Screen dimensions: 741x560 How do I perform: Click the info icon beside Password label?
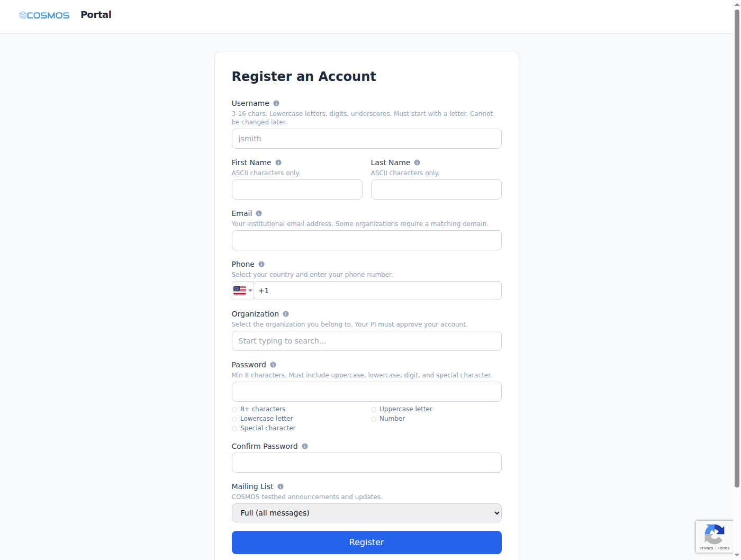pos(273,365)
